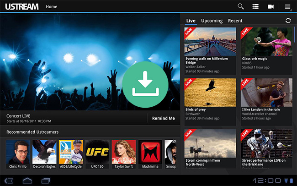Viewport: 297px width, 186px height.
Task: Click Started 3 hours ago text
Action: [x=256, y=118]
